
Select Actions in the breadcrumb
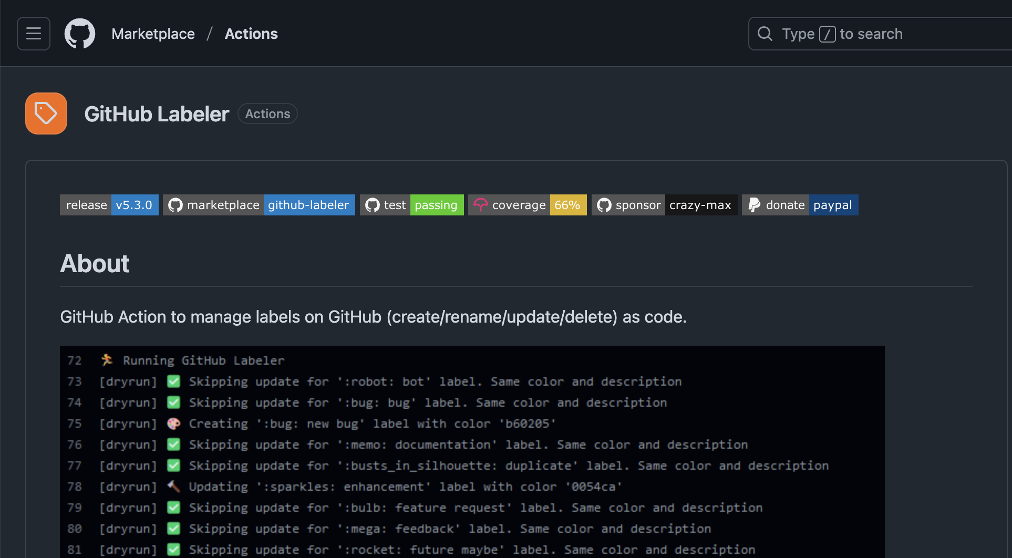tap(251, 34)
